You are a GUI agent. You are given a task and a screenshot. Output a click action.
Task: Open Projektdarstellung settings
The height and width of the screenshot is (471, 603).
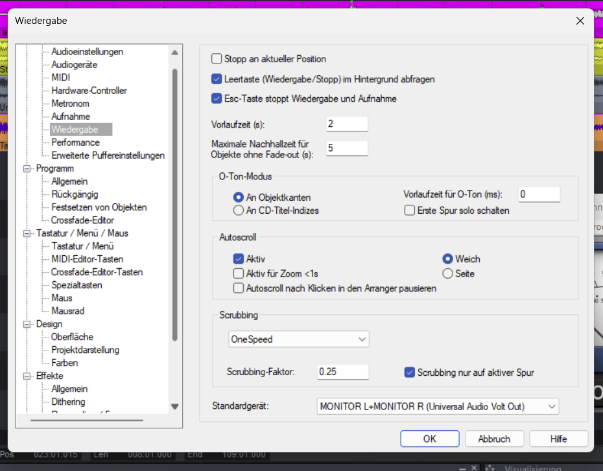86,350
